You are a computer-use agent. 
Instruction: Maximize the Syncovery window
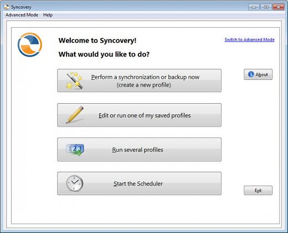point(266,7)
